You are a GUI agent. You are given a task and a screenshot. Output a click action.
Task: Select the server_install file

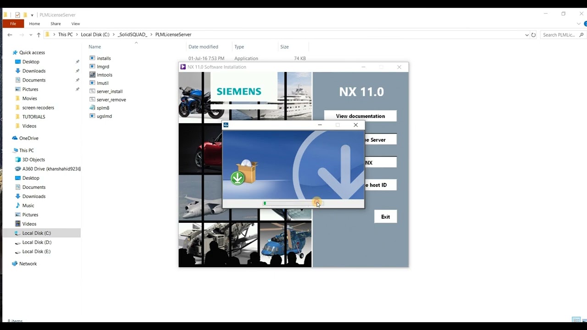point(110,91)
